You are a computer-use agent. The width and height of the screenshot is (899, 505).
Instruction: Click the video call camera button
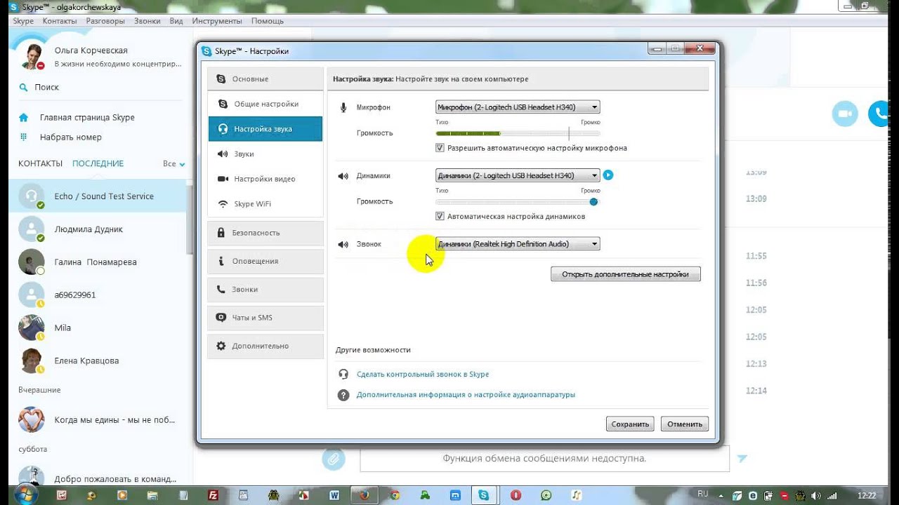pyautogui.click(x=845, y=114)
